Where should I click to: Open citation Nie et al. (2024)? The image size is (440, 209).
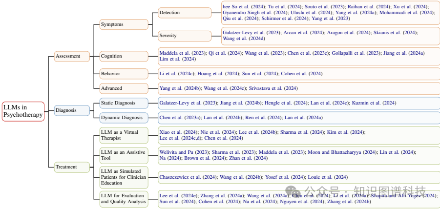pos(218,132)
